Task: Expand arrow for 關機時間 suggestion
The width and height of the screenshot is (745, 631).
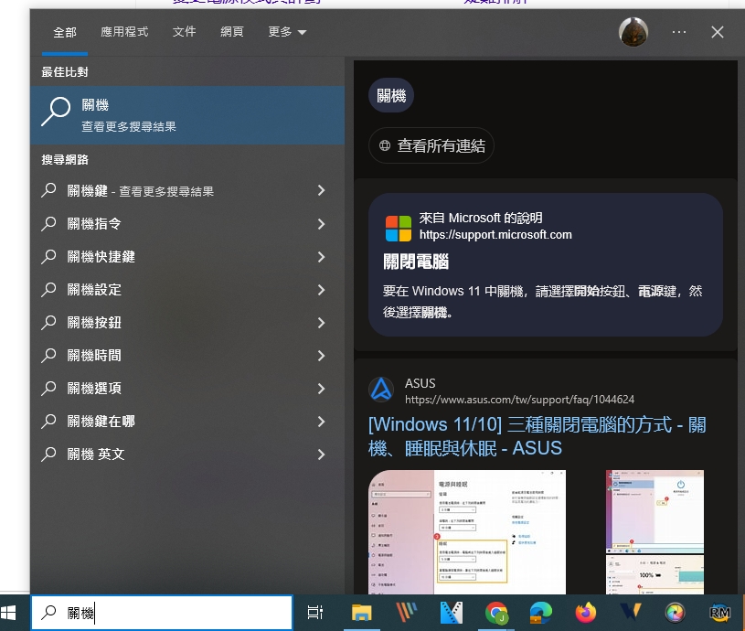Action: (x=321, y=356)
